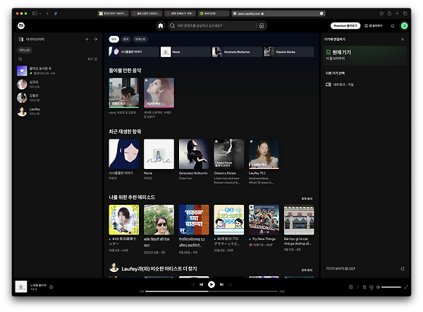This screenshot has width=423, height=312.
Task: Close the connect-to-device panel
Action: [403, 39]
